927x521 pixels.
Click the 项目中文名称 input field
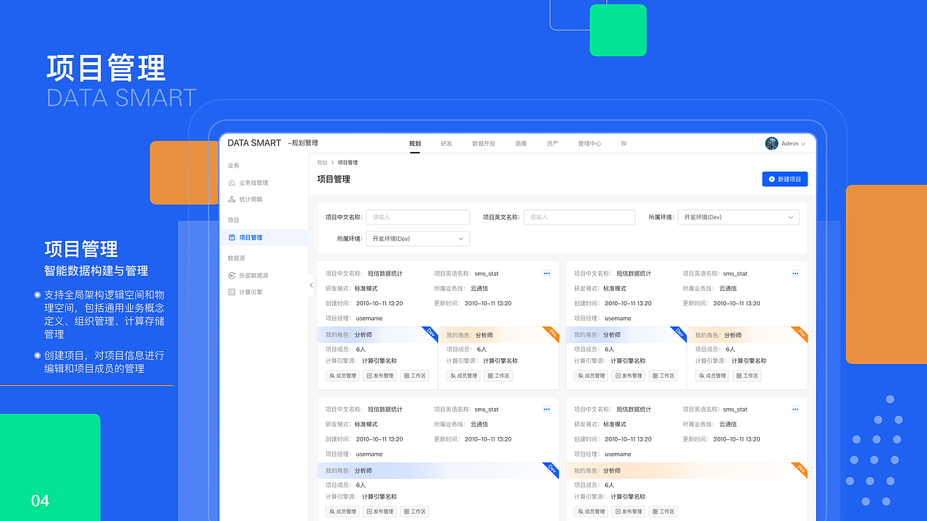[417, 217]
